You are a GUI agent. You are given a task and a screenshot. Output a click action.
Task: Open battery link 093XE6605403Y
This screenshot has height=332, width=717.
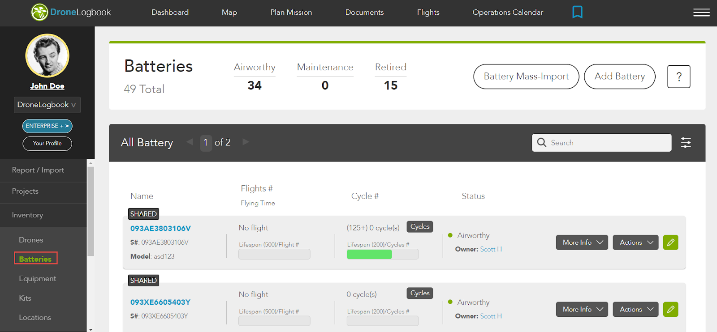[160, 302]
